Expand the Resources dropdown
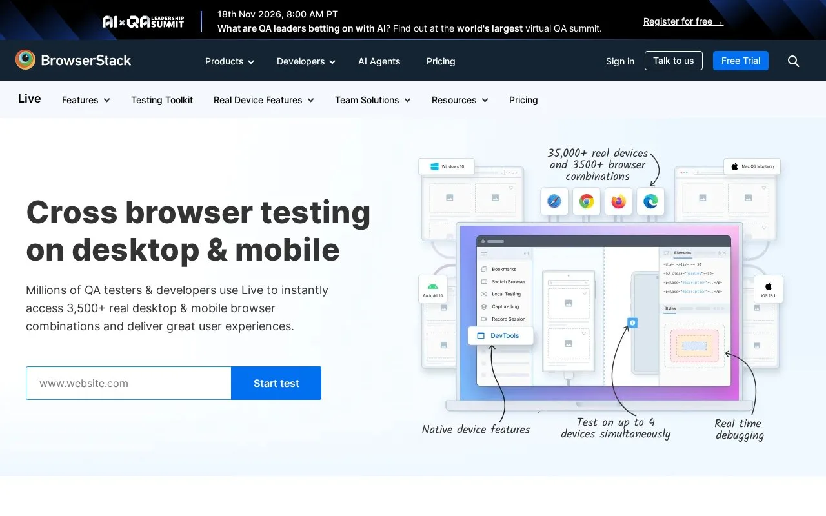 coord(460,100)
